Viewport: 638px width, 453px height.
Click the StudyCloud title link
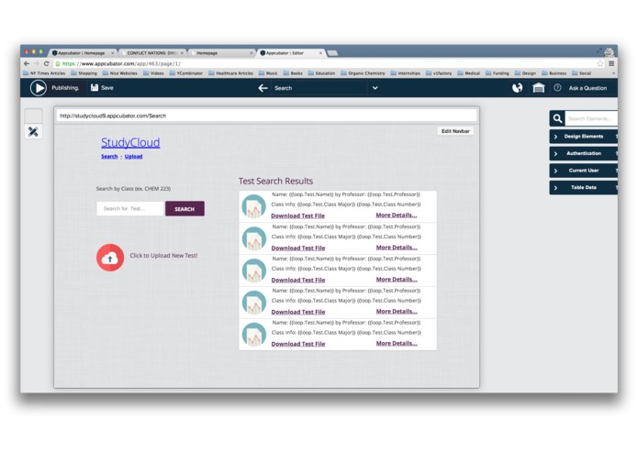coord(130,143)
